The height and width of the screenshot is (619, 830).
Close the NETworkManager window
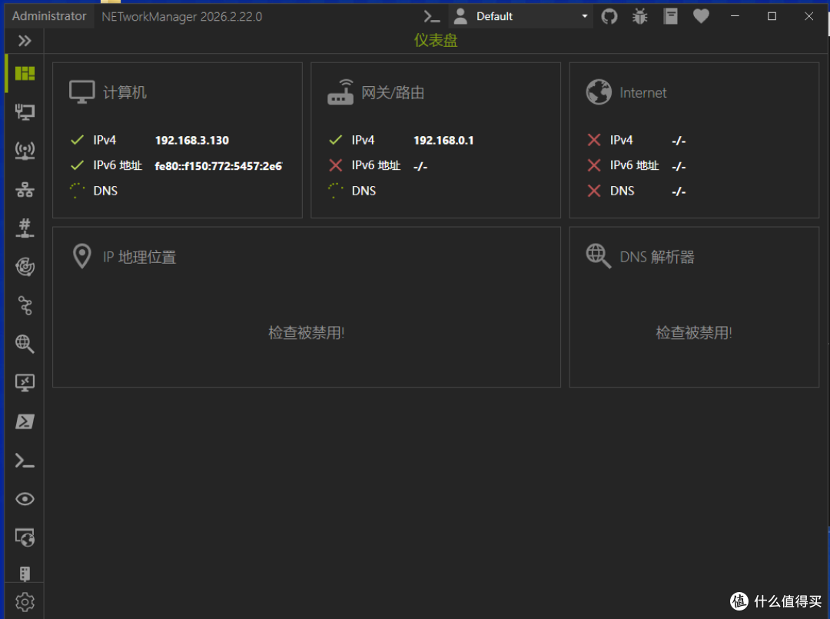[808, 16]
